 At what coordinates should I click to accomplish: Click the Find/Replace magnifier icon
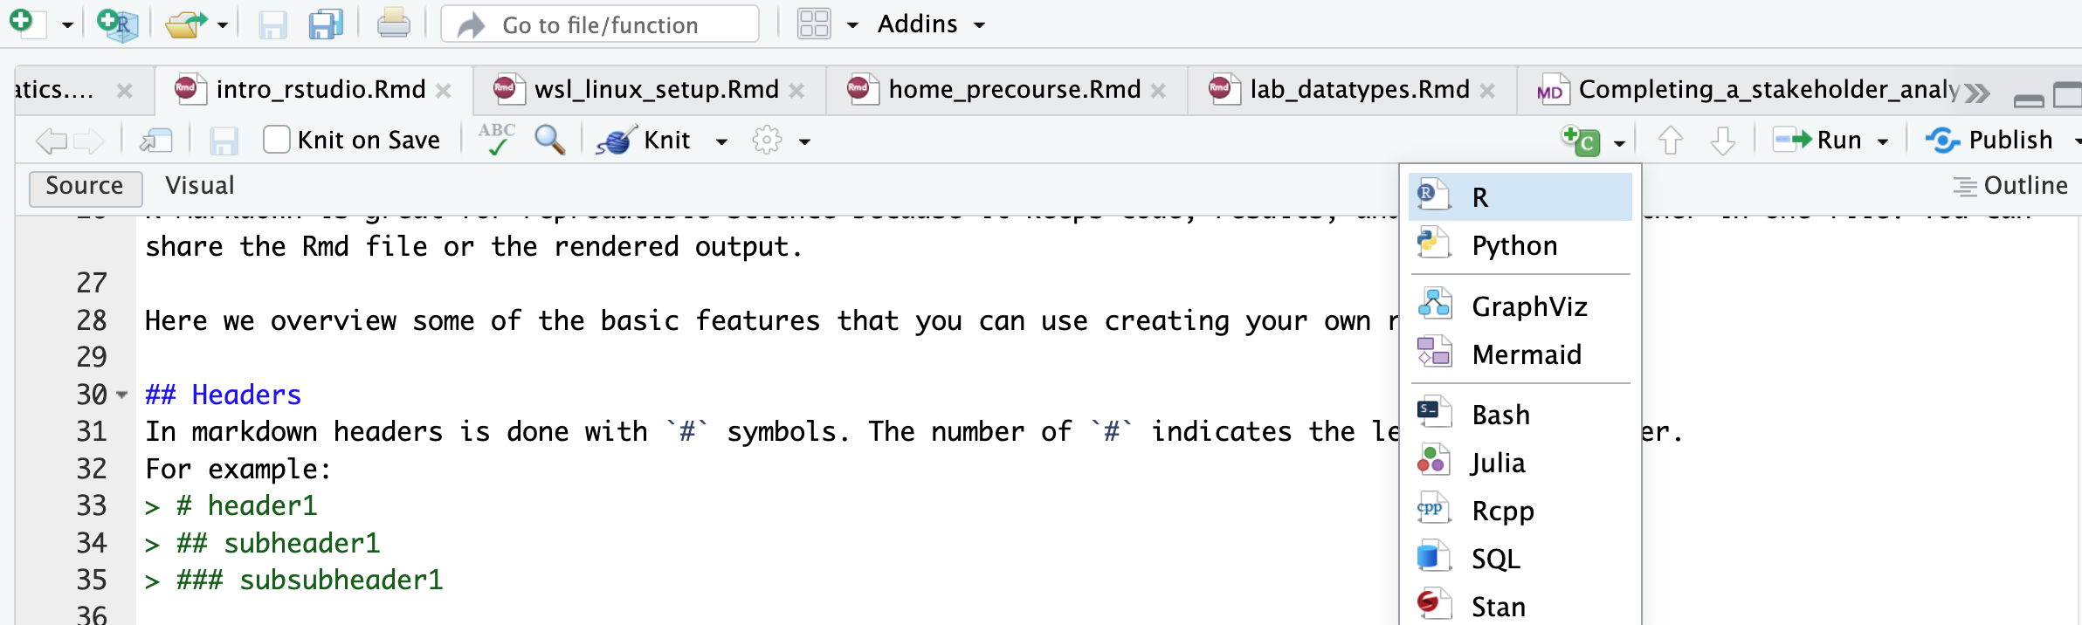[x=549, y=140]
